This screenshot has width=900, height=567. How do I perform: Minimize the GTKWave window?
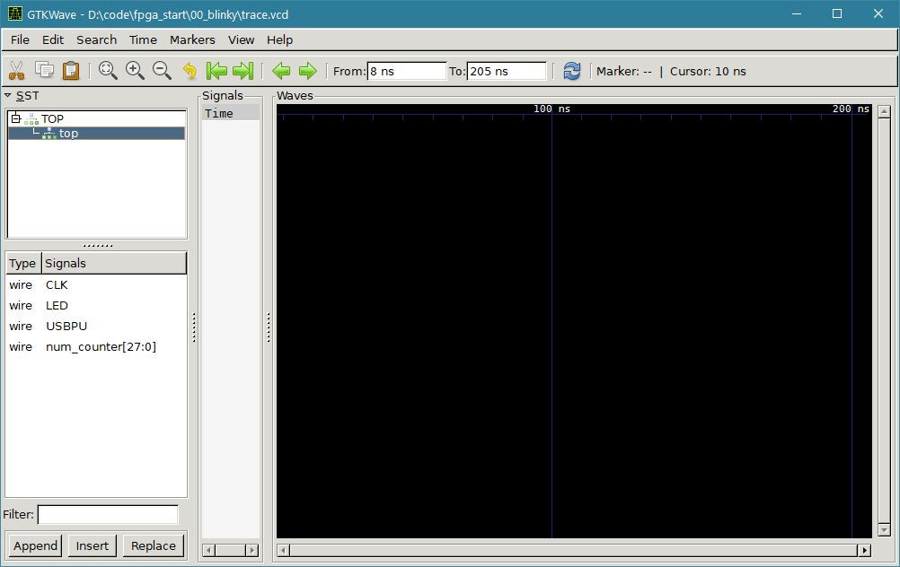pyautogui.click(x=796, y=13)
